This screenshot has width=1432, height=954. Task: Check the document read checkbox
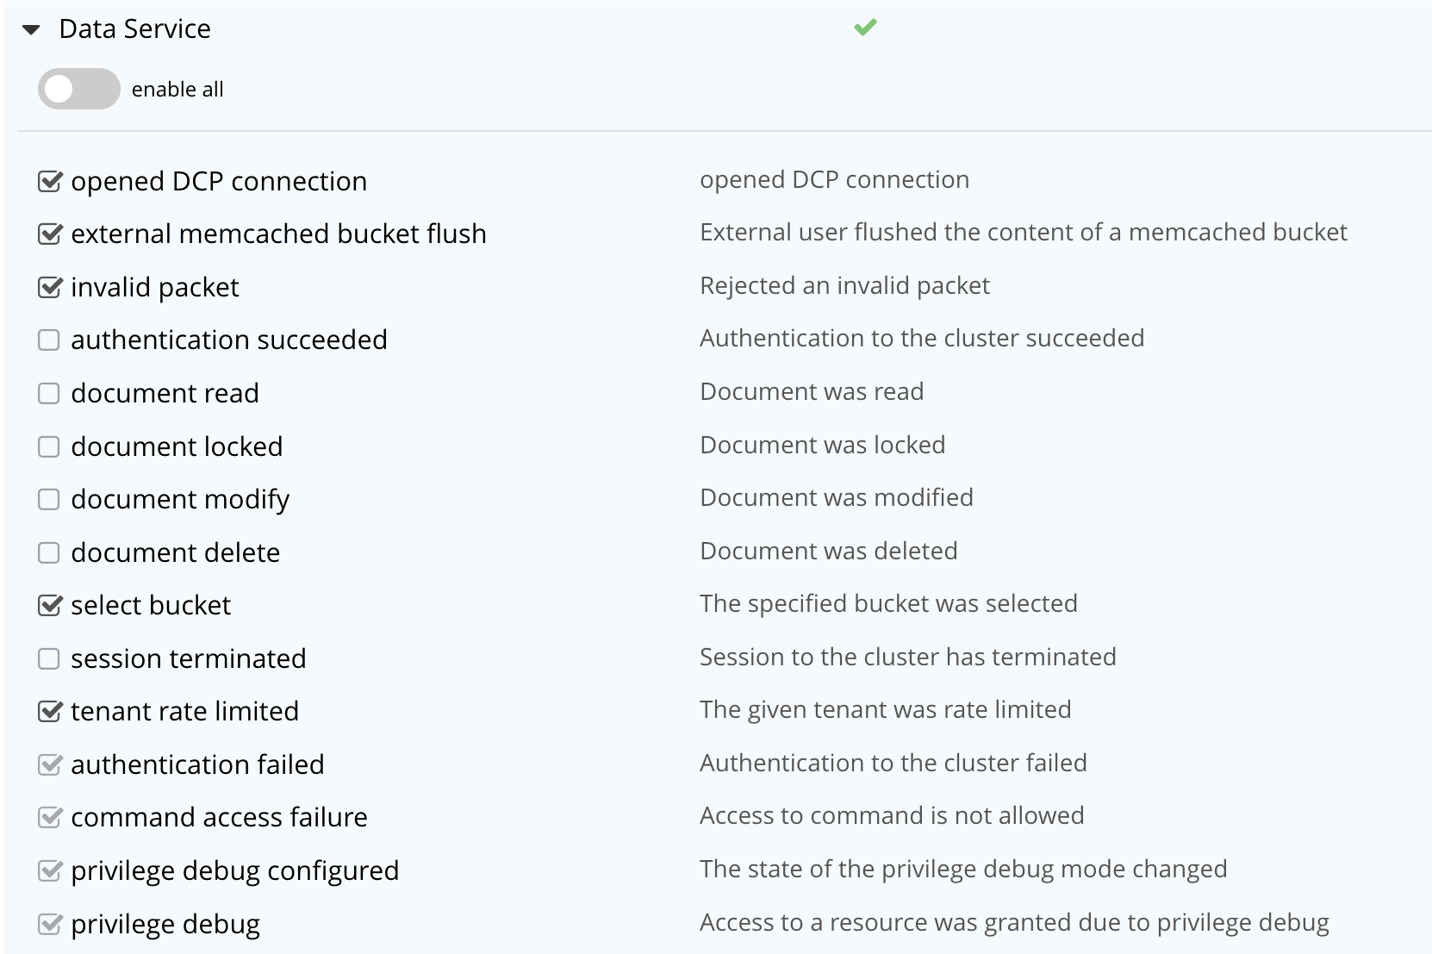49,394
